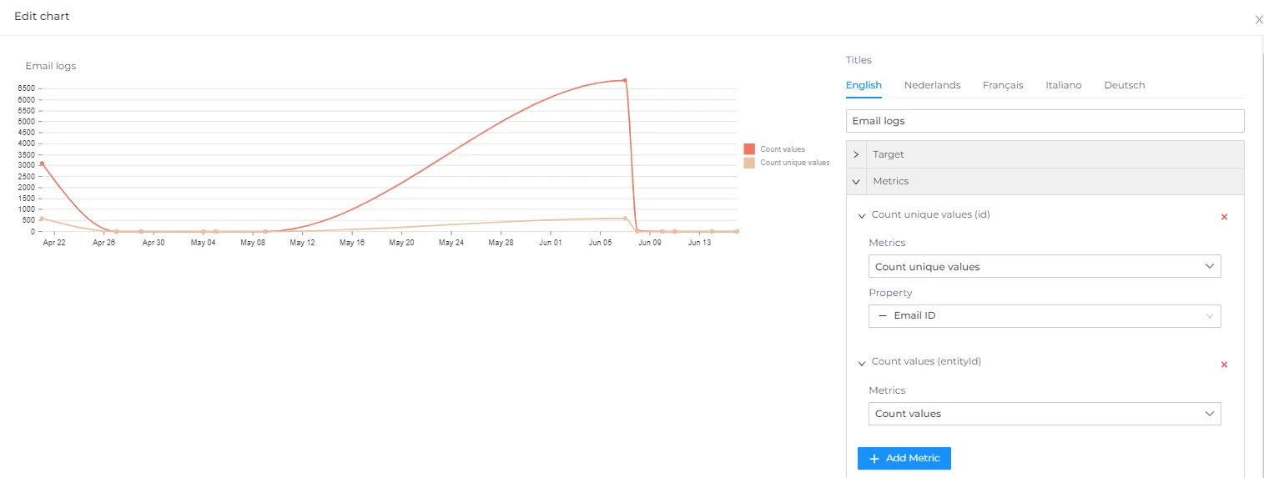Click the first red data point at Apr 22
This screenshot has width=1264, height=478.
(x=42, y=164)
